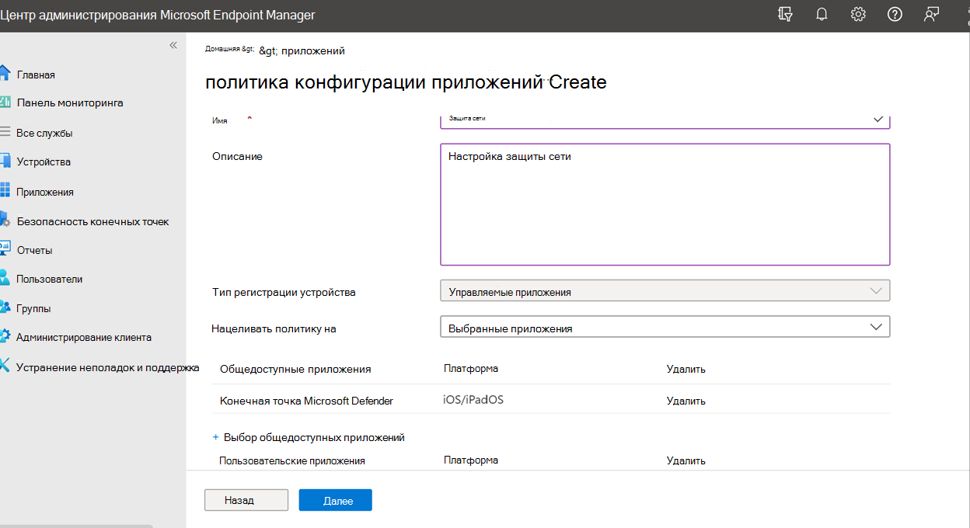Click the Назад button
The image size is (970, 528).
pyautogui.click(x=246, y=500)
